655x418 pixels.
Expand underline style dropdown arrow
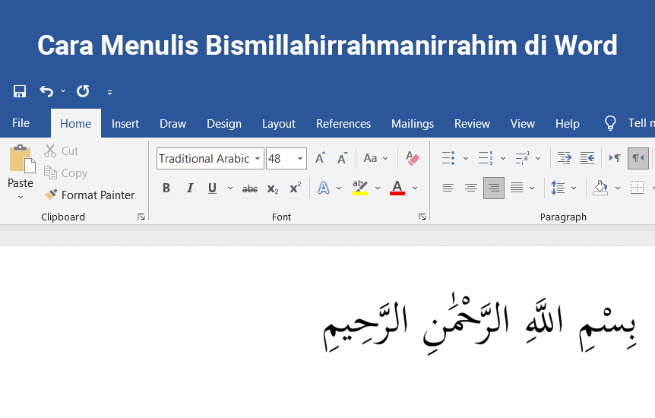[x=230, y=188]
